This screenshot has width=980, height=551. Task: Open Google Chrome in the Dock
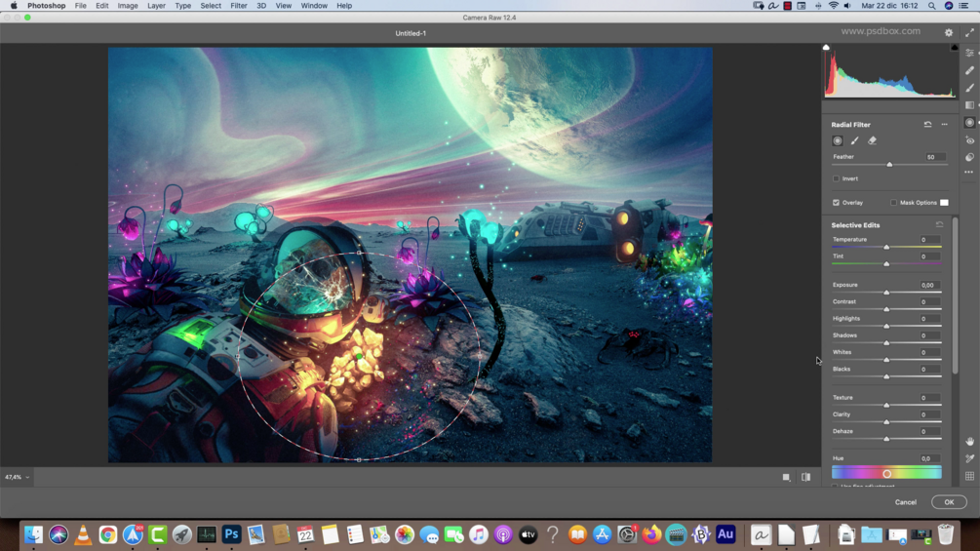(107, 534)
